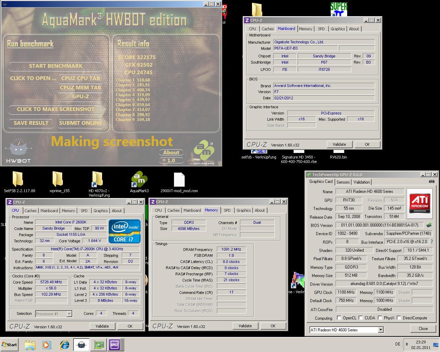The image size is (440, 352).
Task: Click the GPU-Z screenshot camera icon
Action: [x=431, y=181]
